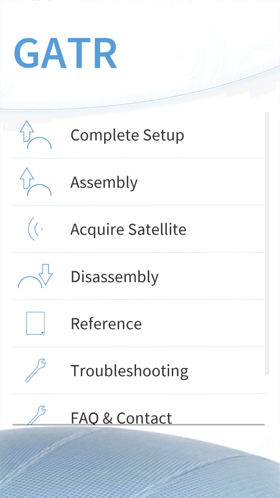The height and width of the screenshot is (498, 280).
Task: Tap the Reference document page icon
Action: click(x=35, y=323)
